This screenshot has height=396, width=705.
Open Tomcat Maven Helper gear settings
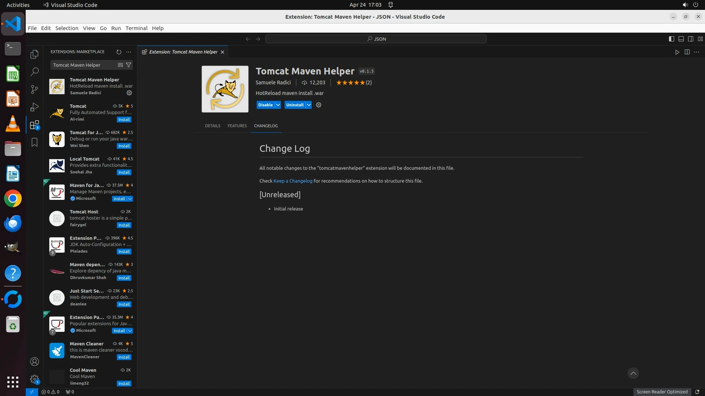[x=129, y=93]
